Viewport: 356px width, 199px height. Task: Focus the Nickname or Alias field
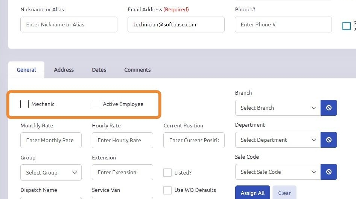[x=69, y=24]
